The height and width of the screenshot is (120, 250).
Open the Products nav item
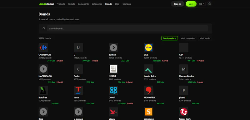pos(61,4)
